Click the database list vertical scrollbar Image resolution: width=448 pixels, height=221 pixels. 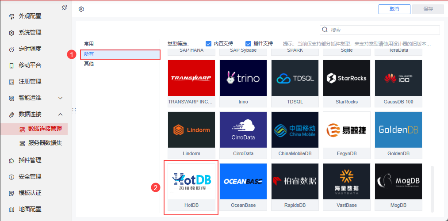coord(432,188)
